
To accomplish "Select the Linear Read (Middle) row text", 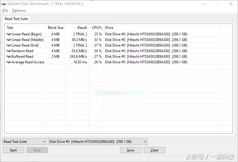I will [27, 40].
